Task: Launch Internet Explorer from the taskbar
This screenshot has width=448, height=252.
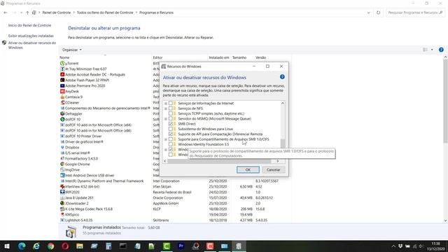Action: [36, 246]
